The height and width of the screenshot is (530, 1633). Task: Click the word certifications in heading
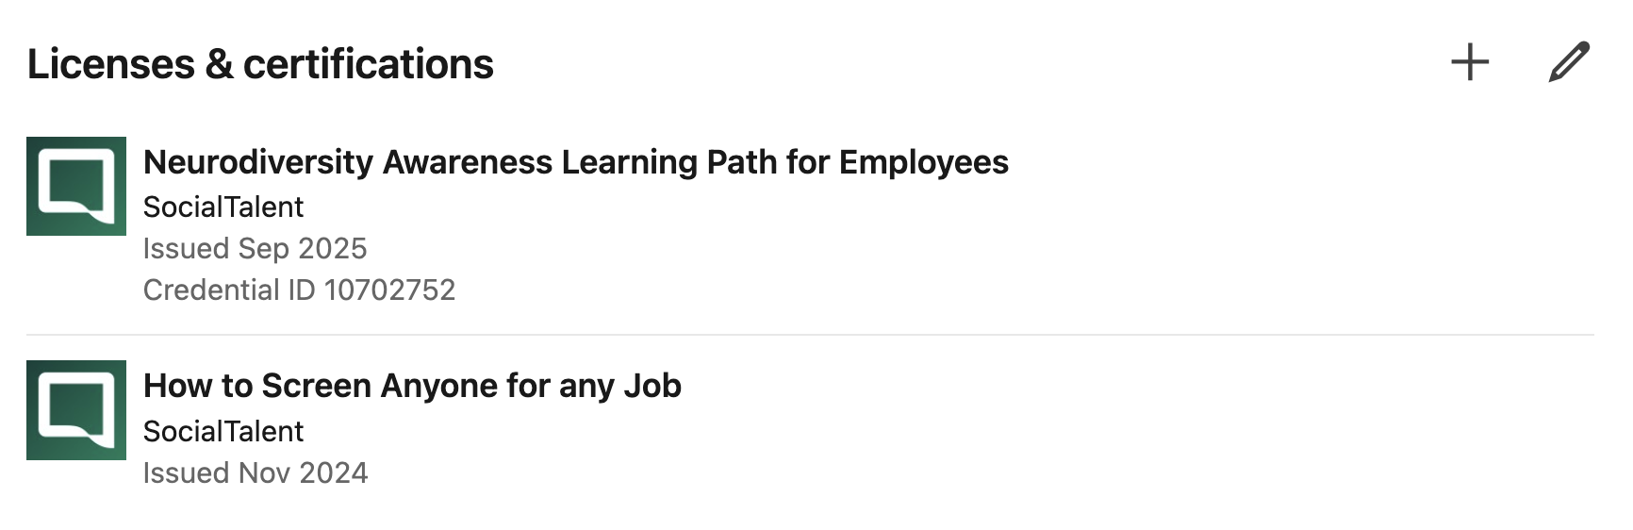tap(368, 64)
